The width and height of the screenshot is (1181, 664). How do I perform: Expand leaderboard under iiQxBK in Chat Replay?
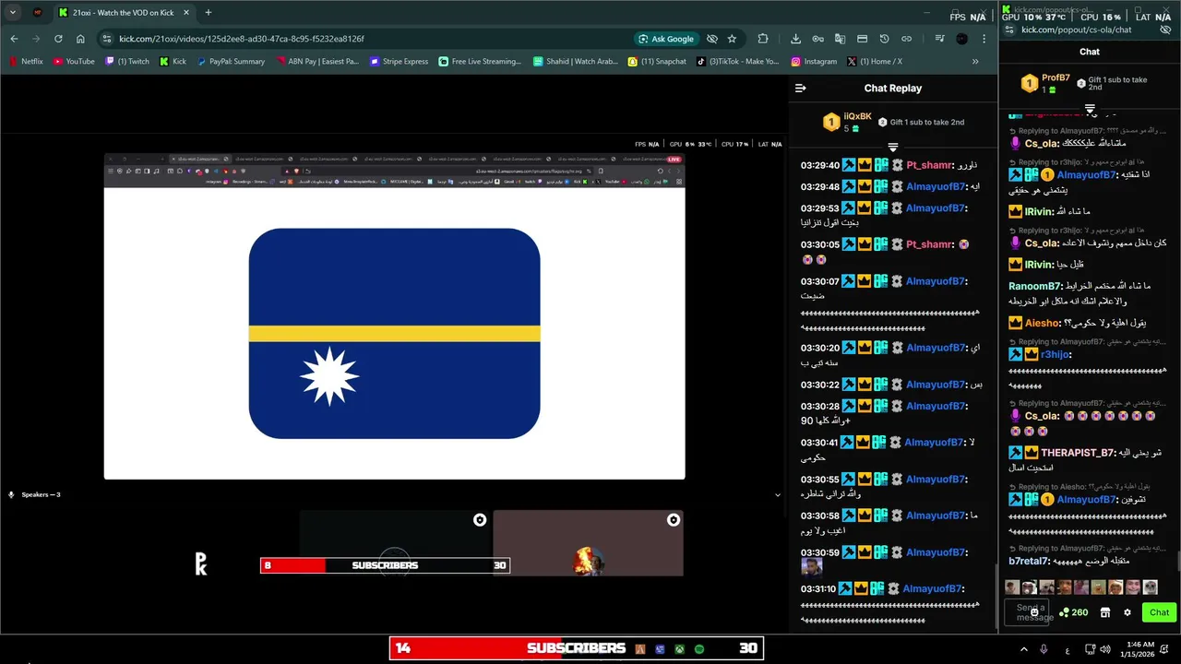[892, 148]
